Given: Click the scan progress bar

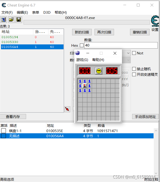Looking at the screenshot, I should [86, 22].
